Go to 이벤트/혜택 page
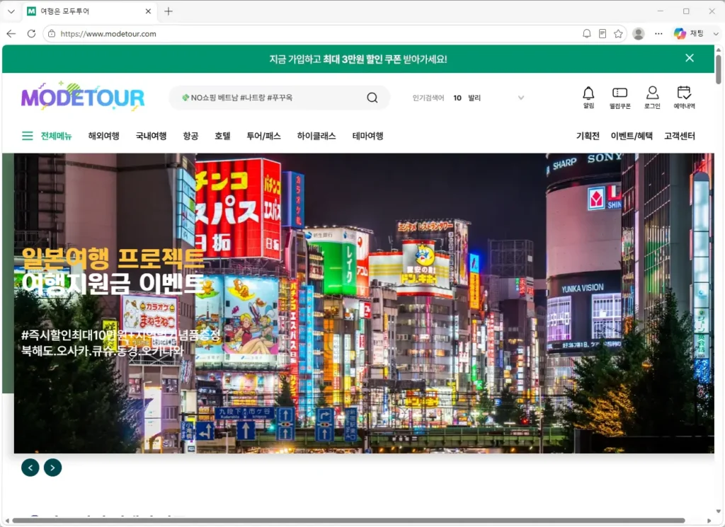725x527 pixels. tap(632, 136)
